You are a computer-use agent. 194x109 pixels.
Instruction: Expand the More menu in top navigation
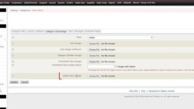click(x=136, y=3)
